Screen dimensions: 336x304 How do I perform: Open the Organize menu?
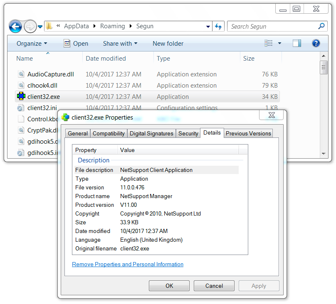point(32,44)
